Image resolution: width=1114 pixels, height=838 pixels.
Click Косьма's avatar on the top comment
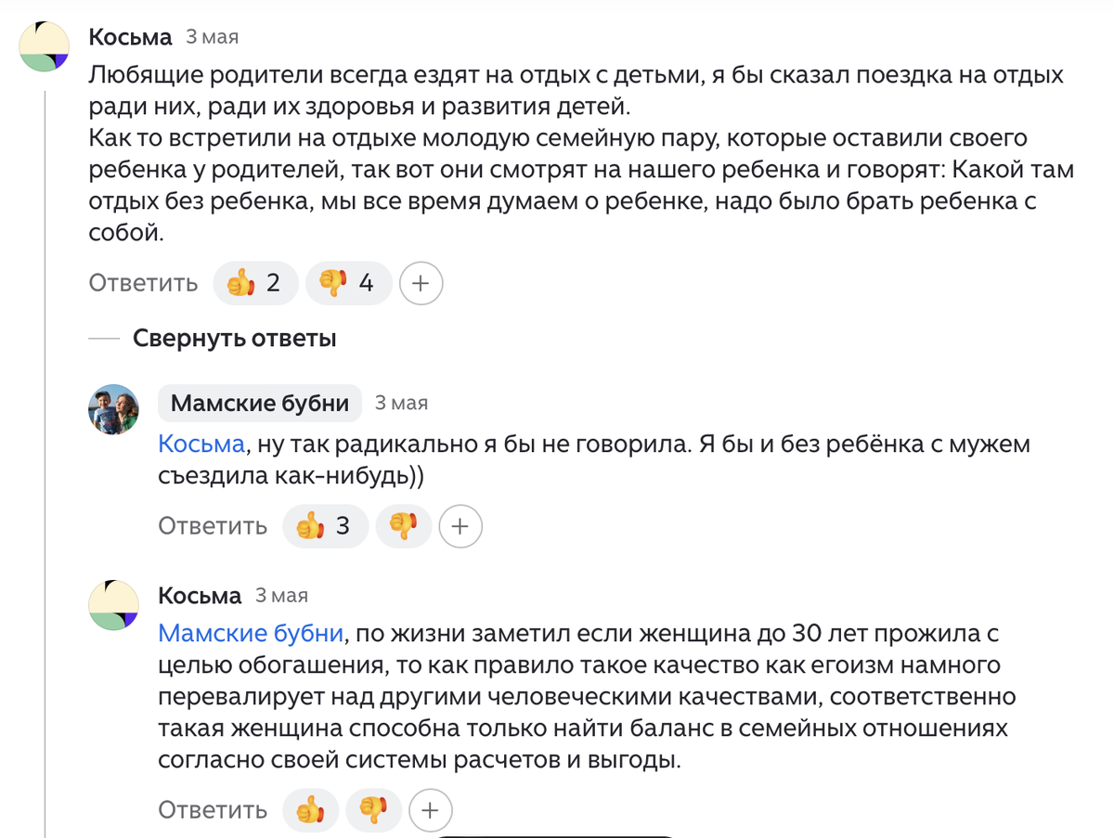45,46
